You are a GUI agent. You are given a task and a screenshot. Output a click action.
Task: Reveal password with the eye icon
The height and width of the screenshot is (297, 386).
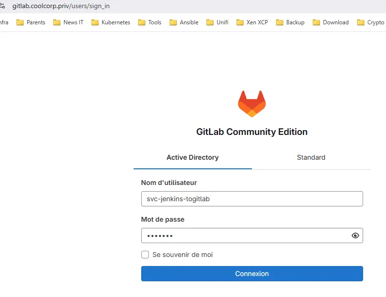point(355,236)
